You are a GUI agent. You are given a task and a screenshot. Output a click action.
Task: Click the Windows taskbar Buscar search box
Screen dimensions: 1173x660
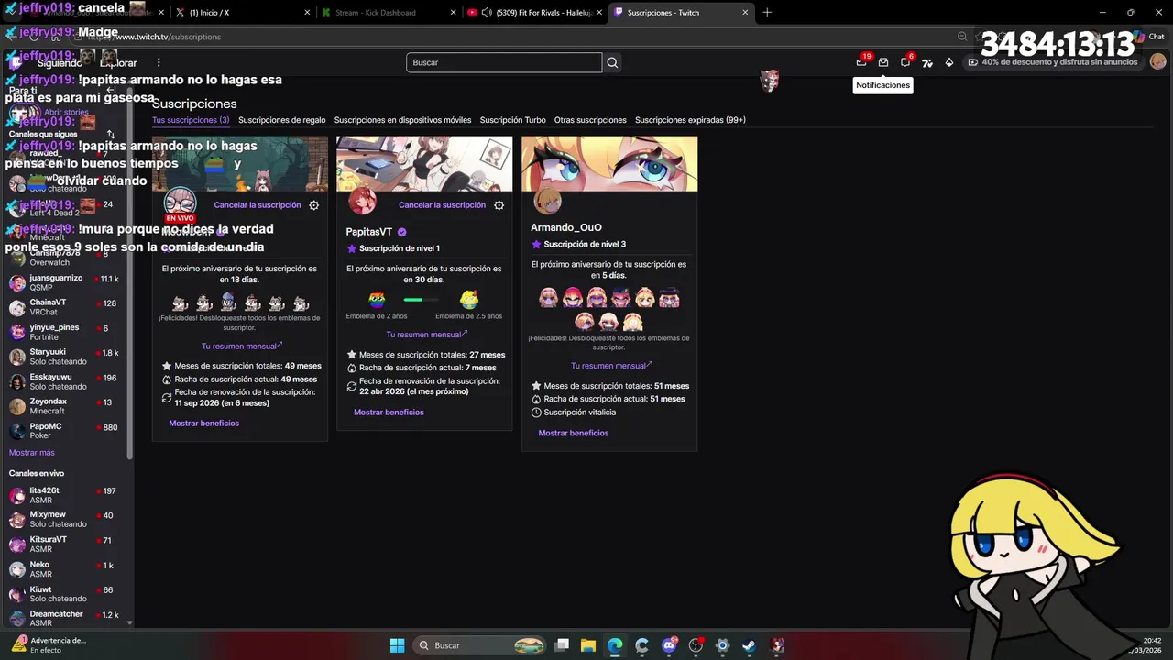tap(481, 645)
